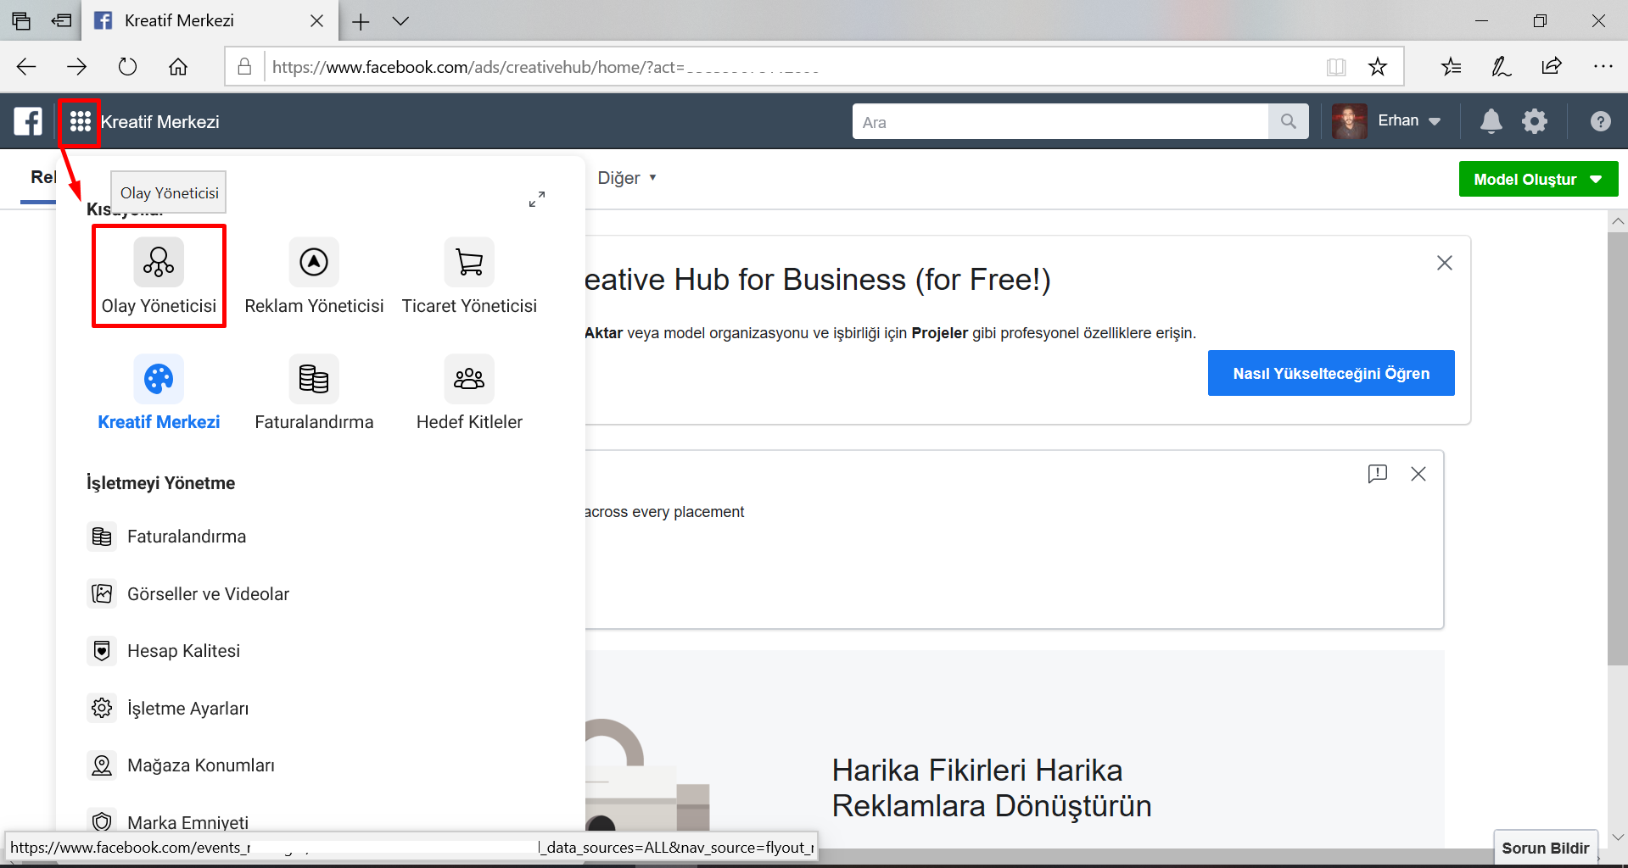Click the Model Oluştur green button
This screenshot has height=868, width=1628.
1538,179
